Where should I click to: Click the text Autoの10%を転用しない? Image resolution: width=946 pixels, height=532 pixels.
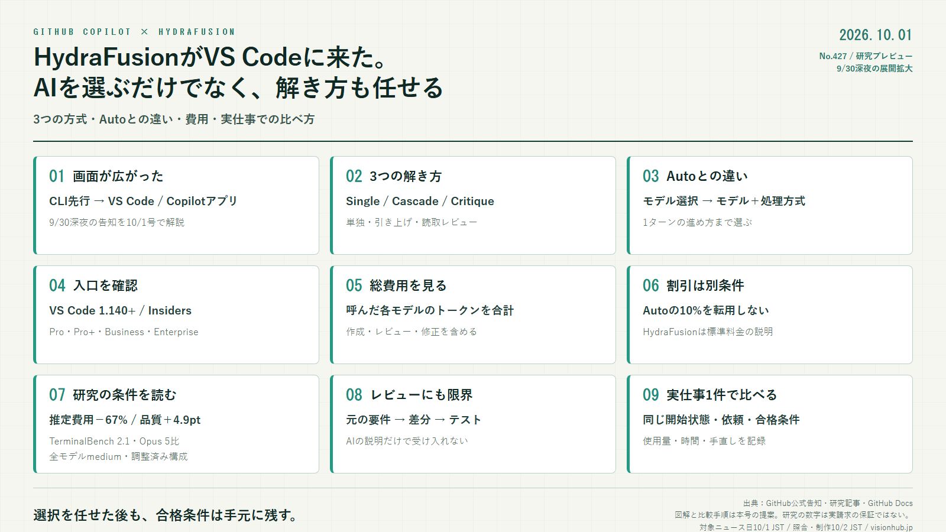(x=706, y=310)
